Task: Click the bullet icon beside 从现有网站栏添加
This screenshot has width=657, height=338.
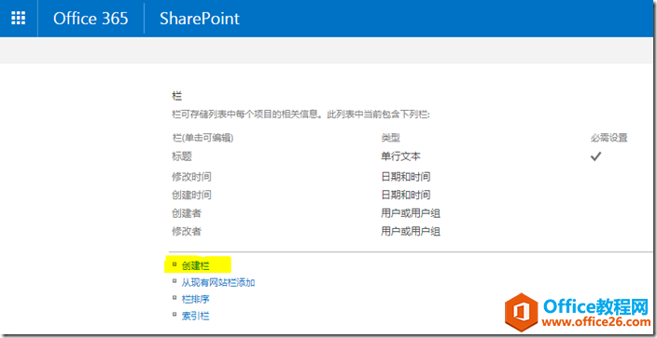Action: 175,281
